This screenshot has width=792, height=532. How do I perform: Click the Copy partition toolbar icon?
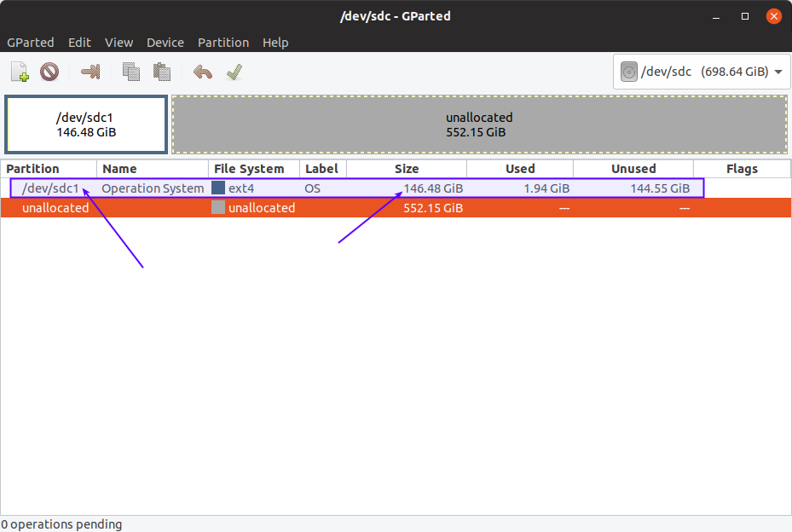point(130,72)
